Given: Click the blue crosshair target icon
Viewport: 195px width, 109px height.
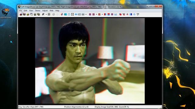Looking at the screenshot, I should point(134,15).
